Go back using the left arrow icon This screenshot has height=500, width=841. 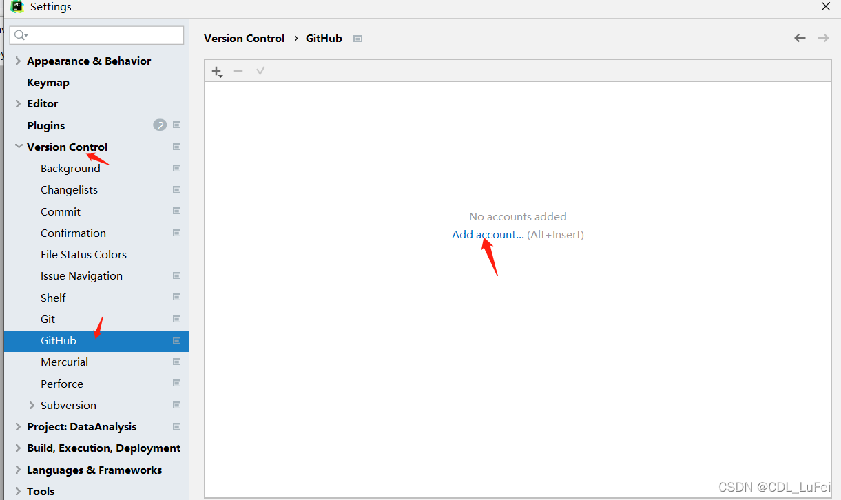click(x=800, y=38)
